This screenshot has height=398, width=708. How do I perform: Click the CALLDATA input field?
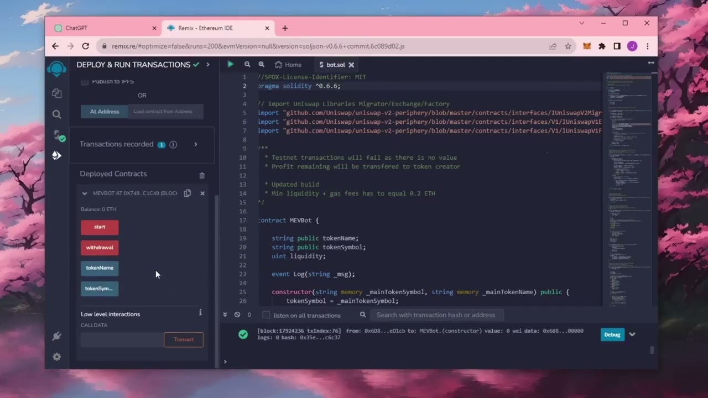pos(122,339)
